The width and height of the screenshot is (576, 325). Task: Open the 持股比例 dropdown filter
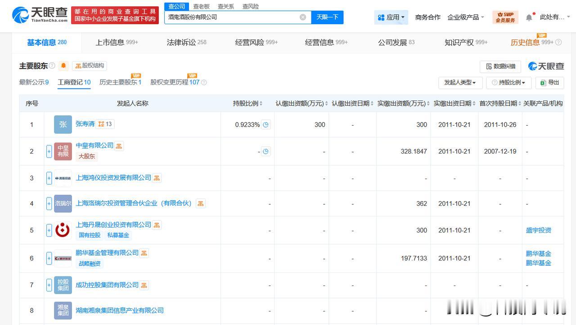coord(509,83)
